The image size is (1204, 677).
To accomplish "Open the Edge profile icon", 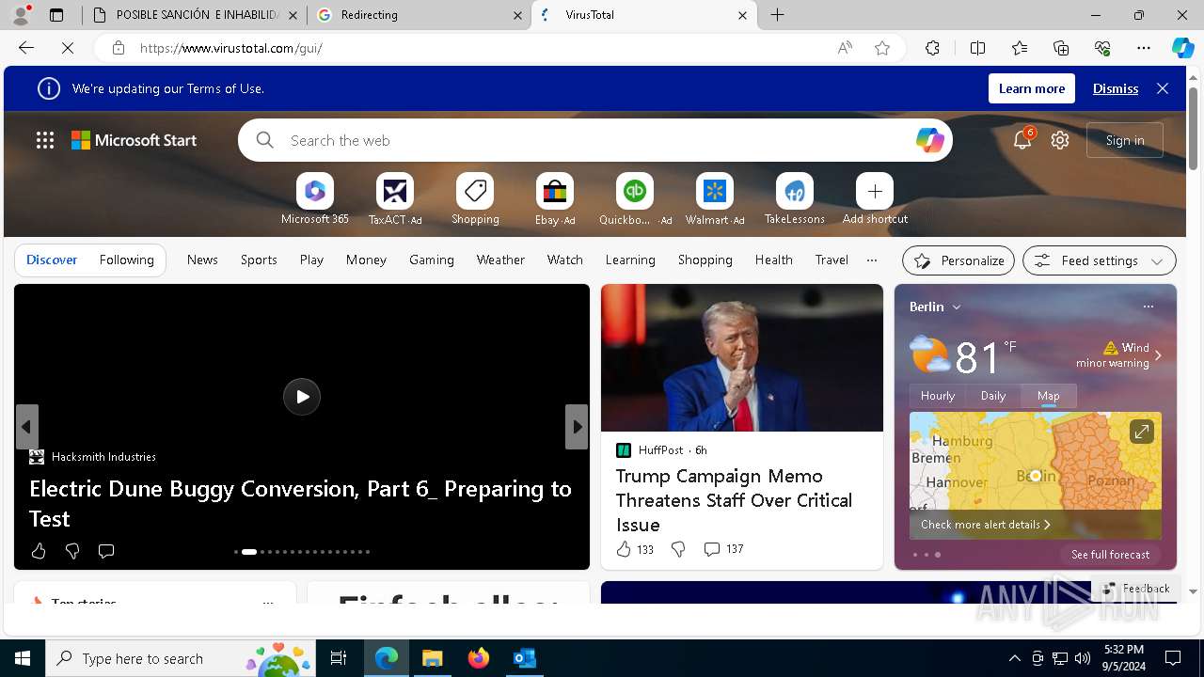I will click(21, 14).
